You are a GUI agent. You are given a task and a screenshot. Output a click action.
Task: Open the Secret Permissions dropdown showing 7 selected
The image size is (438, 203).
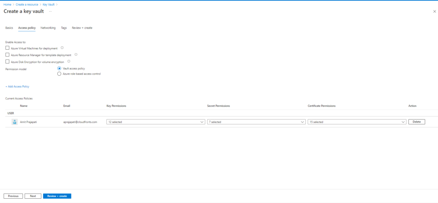coord(256,122)
